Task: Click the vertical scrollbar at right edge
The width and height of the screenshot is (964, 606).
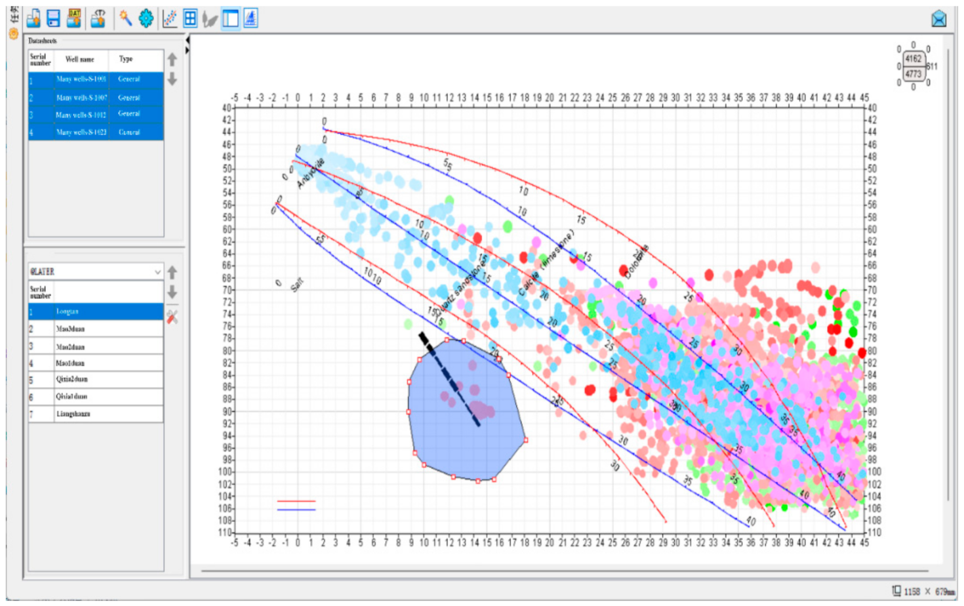Action: tap(948, 274)
